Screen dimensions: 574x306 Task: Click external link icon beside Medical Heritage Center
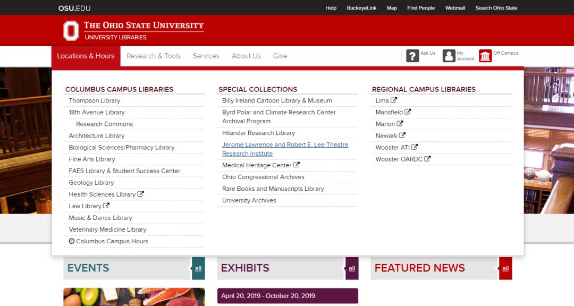(x=296, y=165)
